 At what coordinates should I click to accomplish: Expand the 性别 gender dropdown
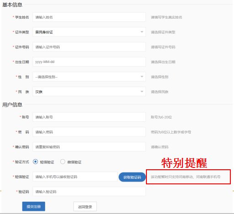(89, 77)
